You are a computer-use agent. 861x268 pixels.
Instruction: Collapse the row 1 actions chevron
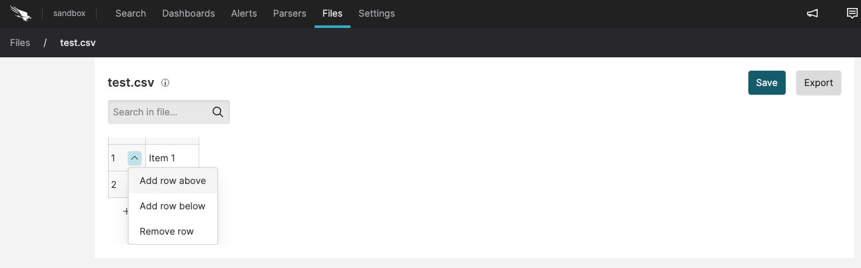coord(135,158)
